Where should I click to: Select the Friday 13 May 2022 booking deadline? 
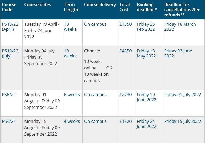tap(146, 53)
